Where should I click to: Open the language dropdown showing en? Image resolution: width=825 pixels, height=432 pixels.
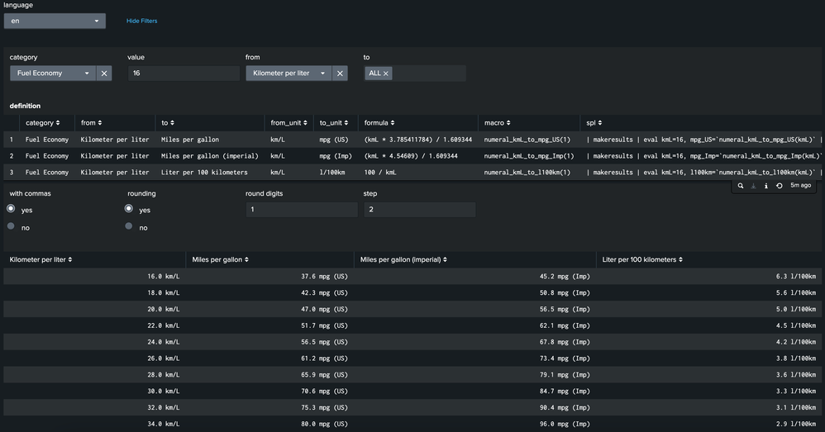tap(55, 21)
